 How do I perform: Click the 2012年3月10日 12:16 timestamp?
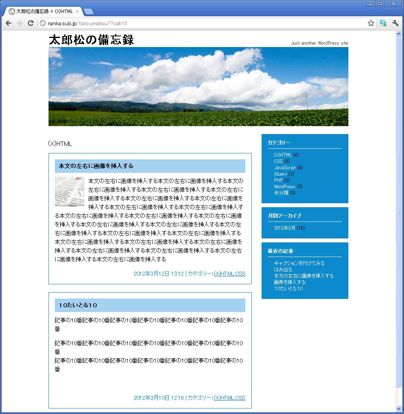tap(159, 398)
